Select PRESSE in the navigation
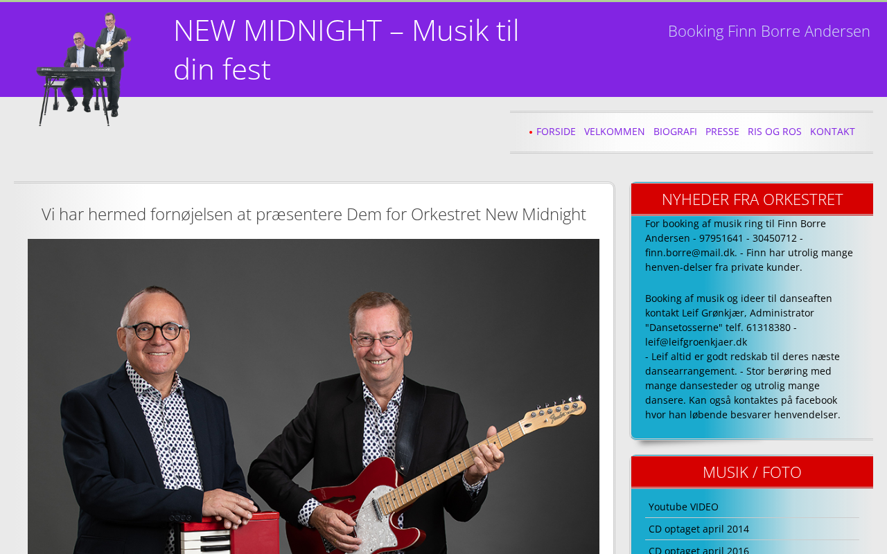The height and width of the screenshot is (554, 887). click(x=722, y=132)
